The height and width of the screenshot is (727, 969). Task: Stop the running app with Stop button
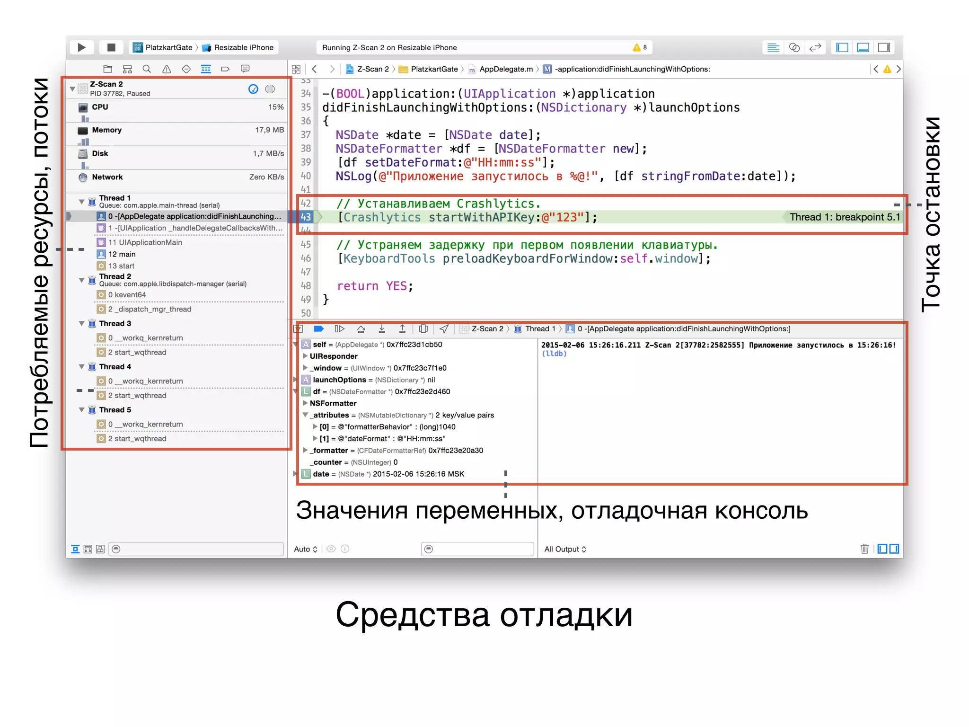click(x=111, y=47)
